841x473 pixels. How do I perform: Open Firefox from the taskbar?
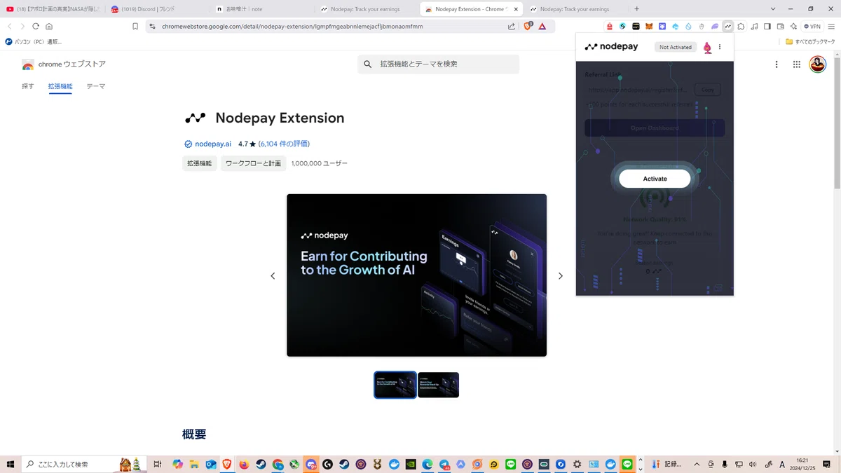pos(244,464)
